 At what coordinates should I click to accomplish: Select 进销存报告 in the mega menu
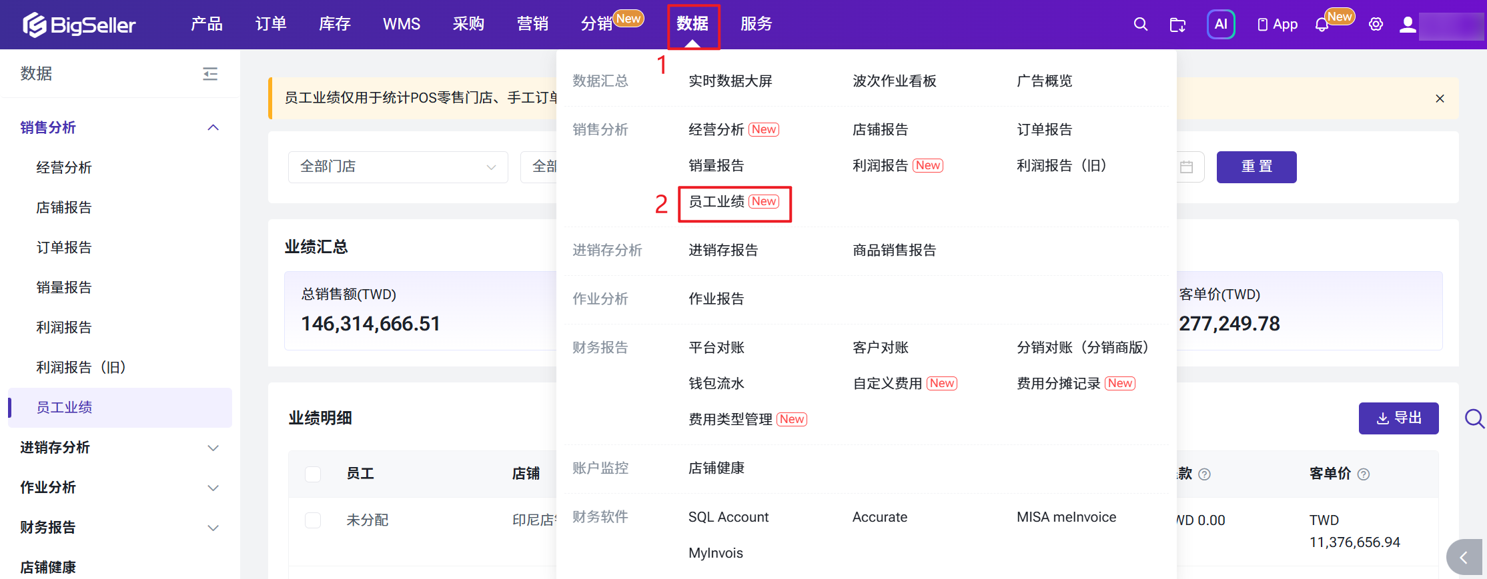[x=723, y=251]
